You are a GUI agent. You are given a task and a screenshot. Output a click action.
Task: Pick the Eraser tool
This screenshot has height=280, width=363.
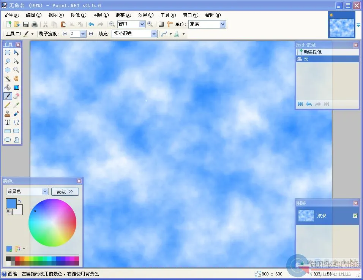click(16, 96)
